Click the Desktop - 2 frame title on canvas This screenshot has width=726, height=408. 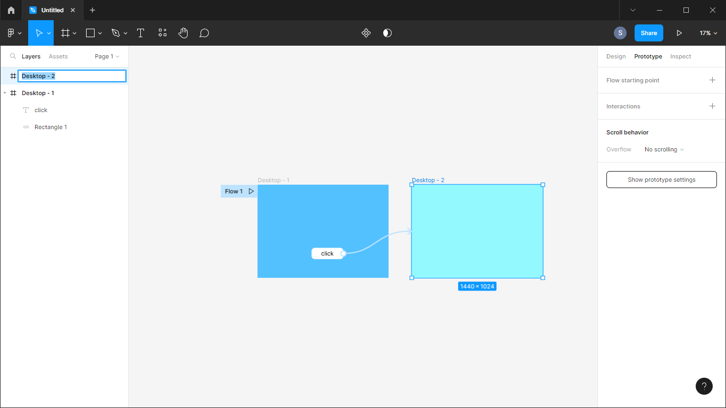tap(428, 180)
